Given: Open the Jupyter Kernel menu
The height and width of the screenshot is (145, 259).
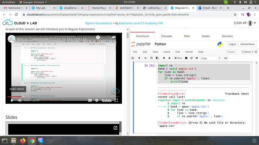Looking at the screenshot, I should (x=189, y=52).
